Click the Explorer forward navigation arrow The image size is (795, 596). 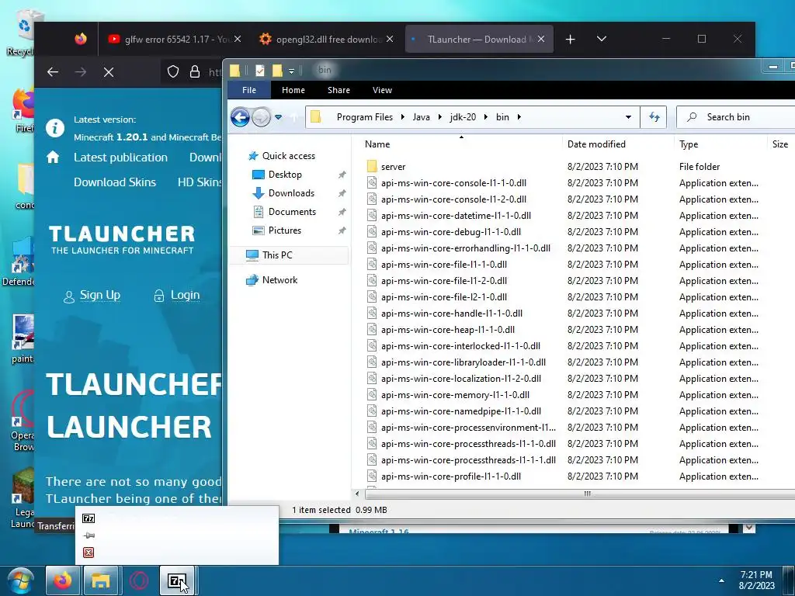coord(261,117)
